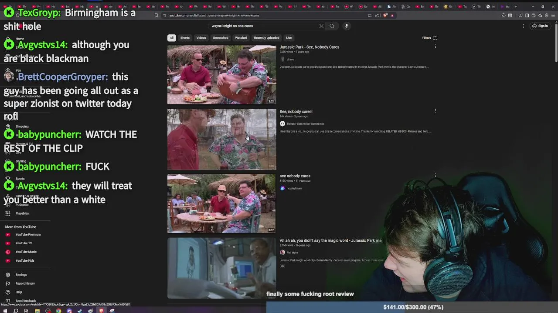Select the Recently uploaded filter chip
Screen dimensions: 558x313
266,38
